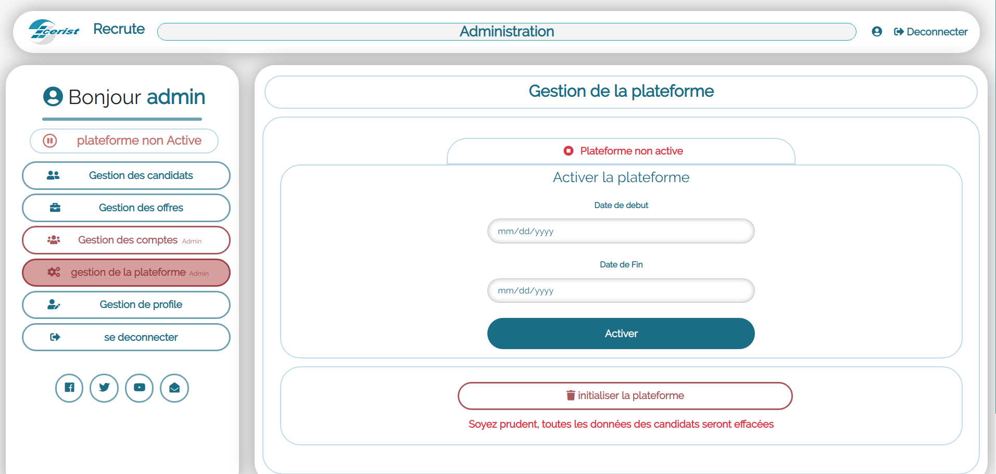Click the 'Date de Fin' label
The width and height of the screenshot is (996, 474).
621,264
